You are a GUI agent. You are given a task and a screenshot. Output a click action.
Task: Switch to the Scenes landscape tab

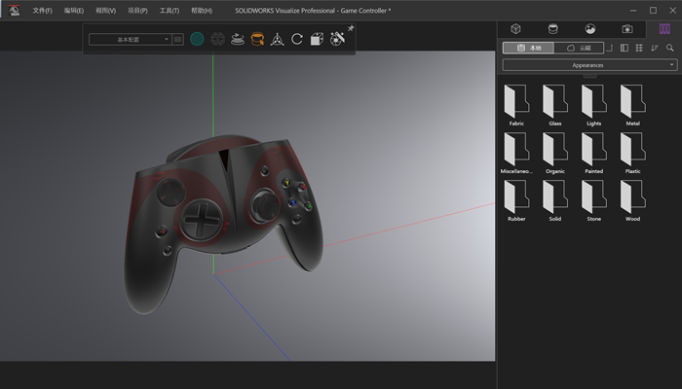click(590, 29)
